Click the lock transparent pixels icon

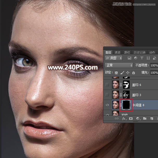pyautogui.click(x=116, y=73)
